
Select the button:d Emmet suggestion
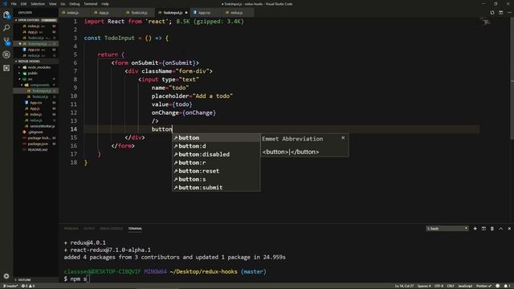(216, 146)
